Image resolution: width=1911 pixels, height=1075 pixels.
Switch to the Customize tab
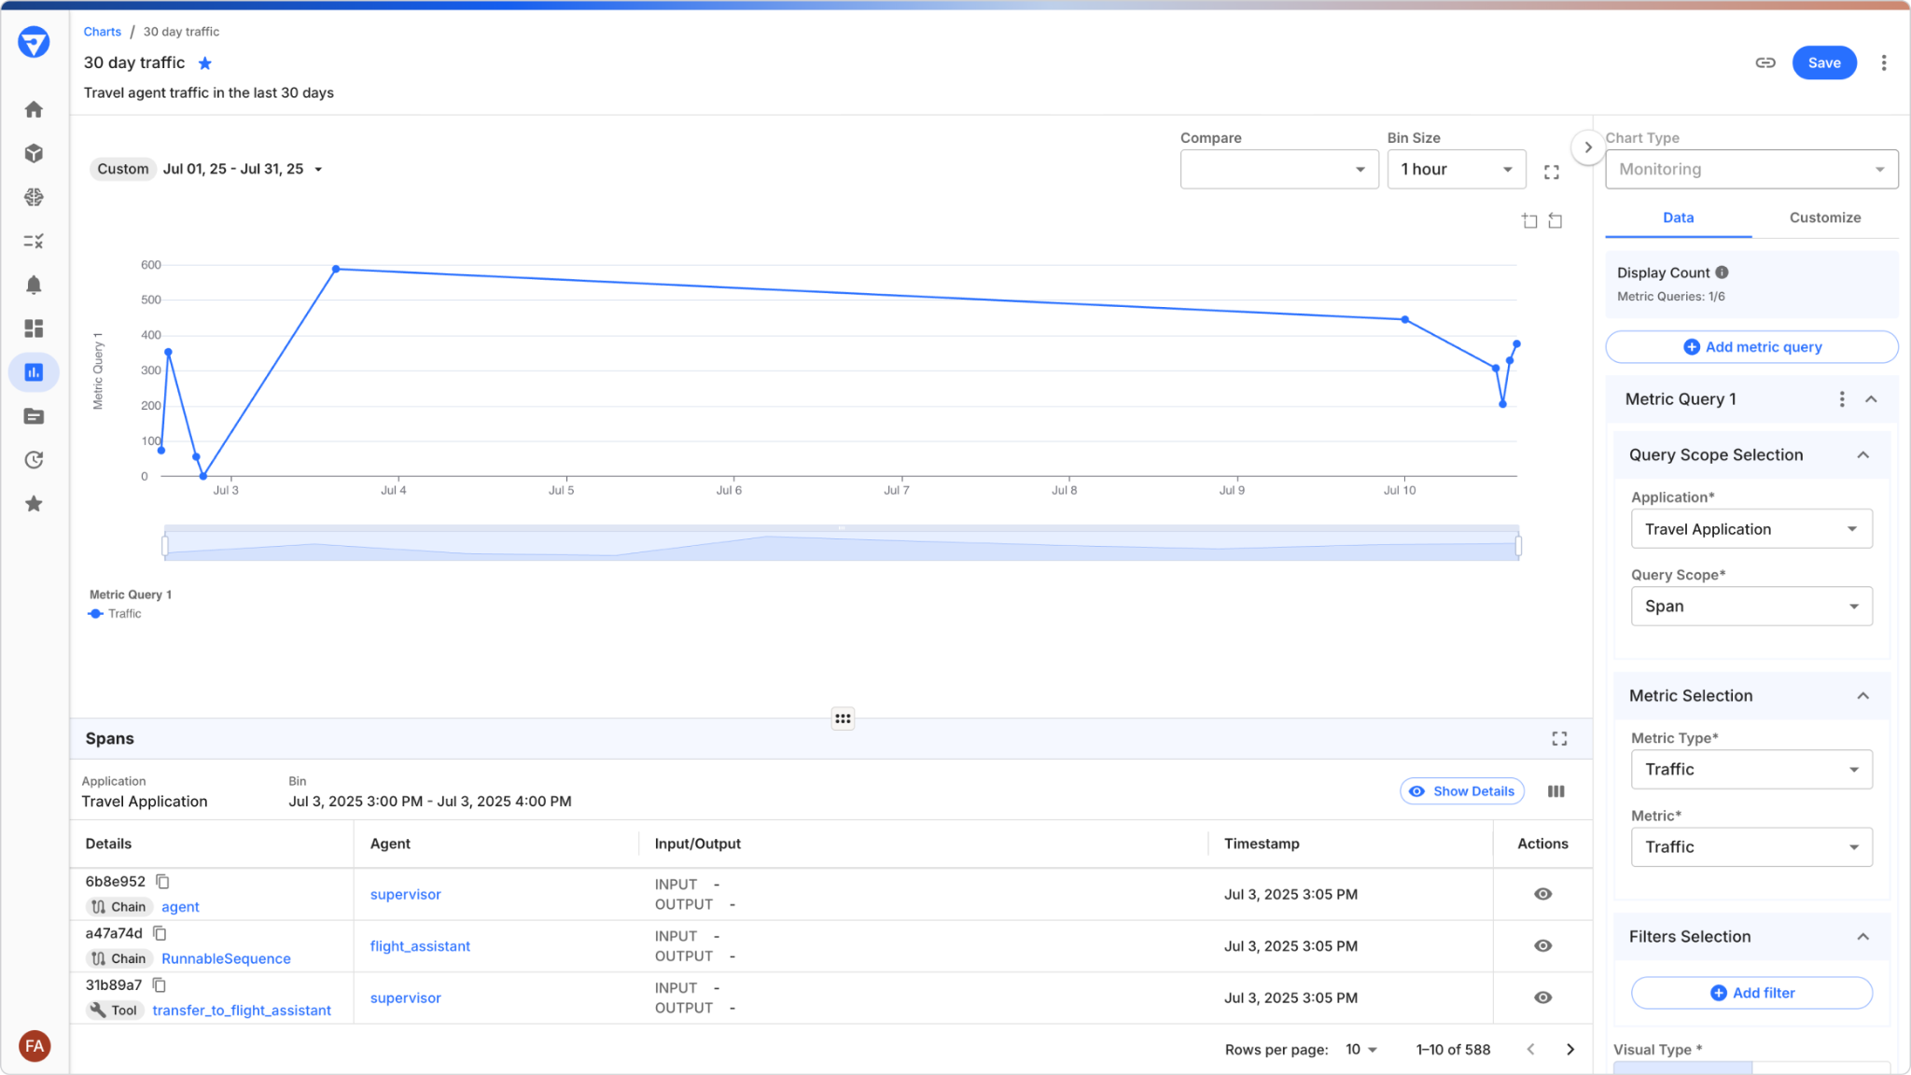pos(1824,217)
